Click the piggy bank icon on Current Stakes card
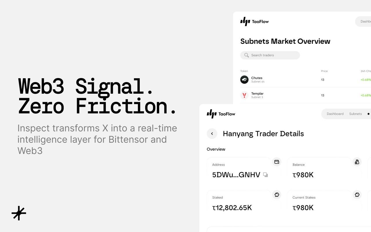Viewport: 371px width, 232px height. click(x=357, y=195)
